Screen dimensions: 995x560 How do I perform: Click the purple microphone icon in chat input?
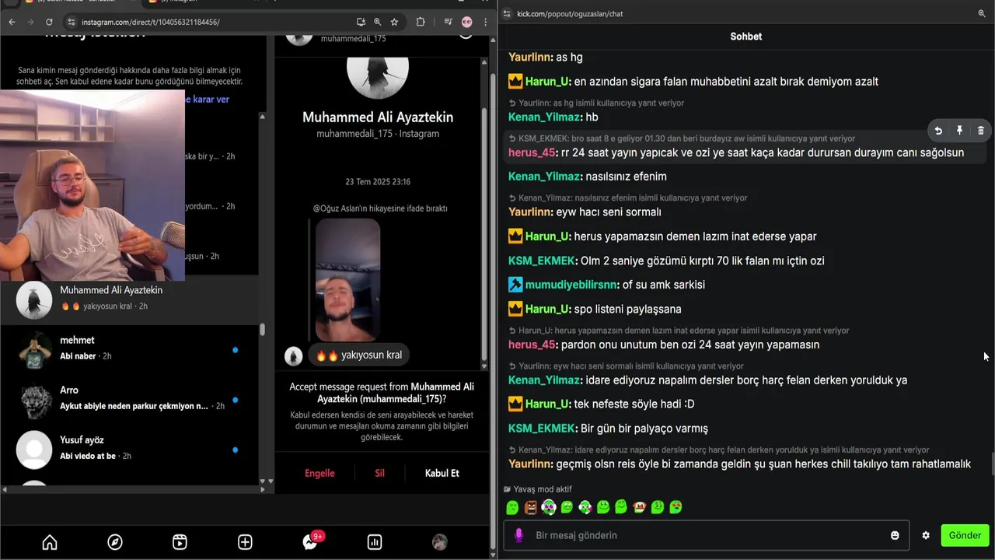pyautogui.click(x=519, y=535)
